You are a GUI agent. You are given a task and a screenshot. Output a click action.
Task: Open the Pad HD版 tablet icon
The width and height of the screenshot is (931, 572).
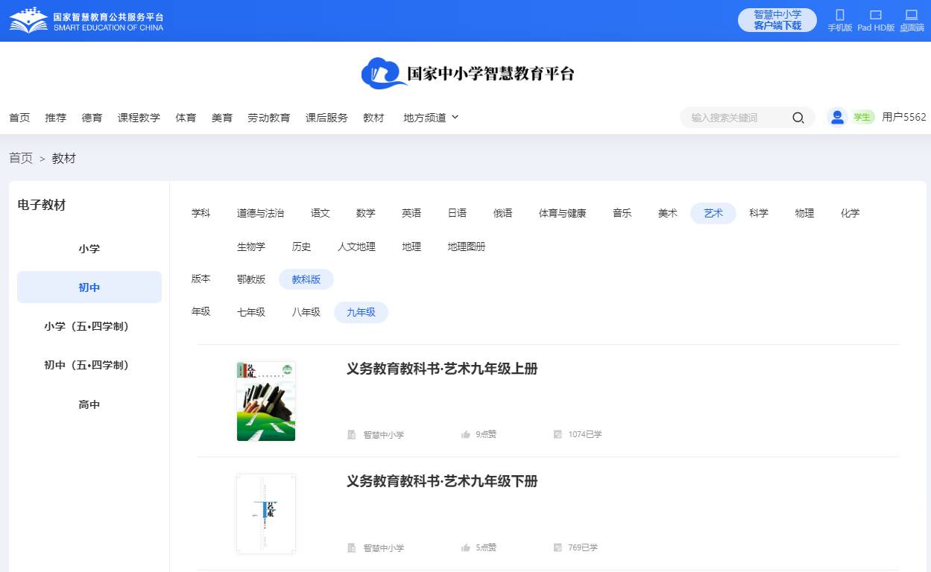[x=876, y=15]
